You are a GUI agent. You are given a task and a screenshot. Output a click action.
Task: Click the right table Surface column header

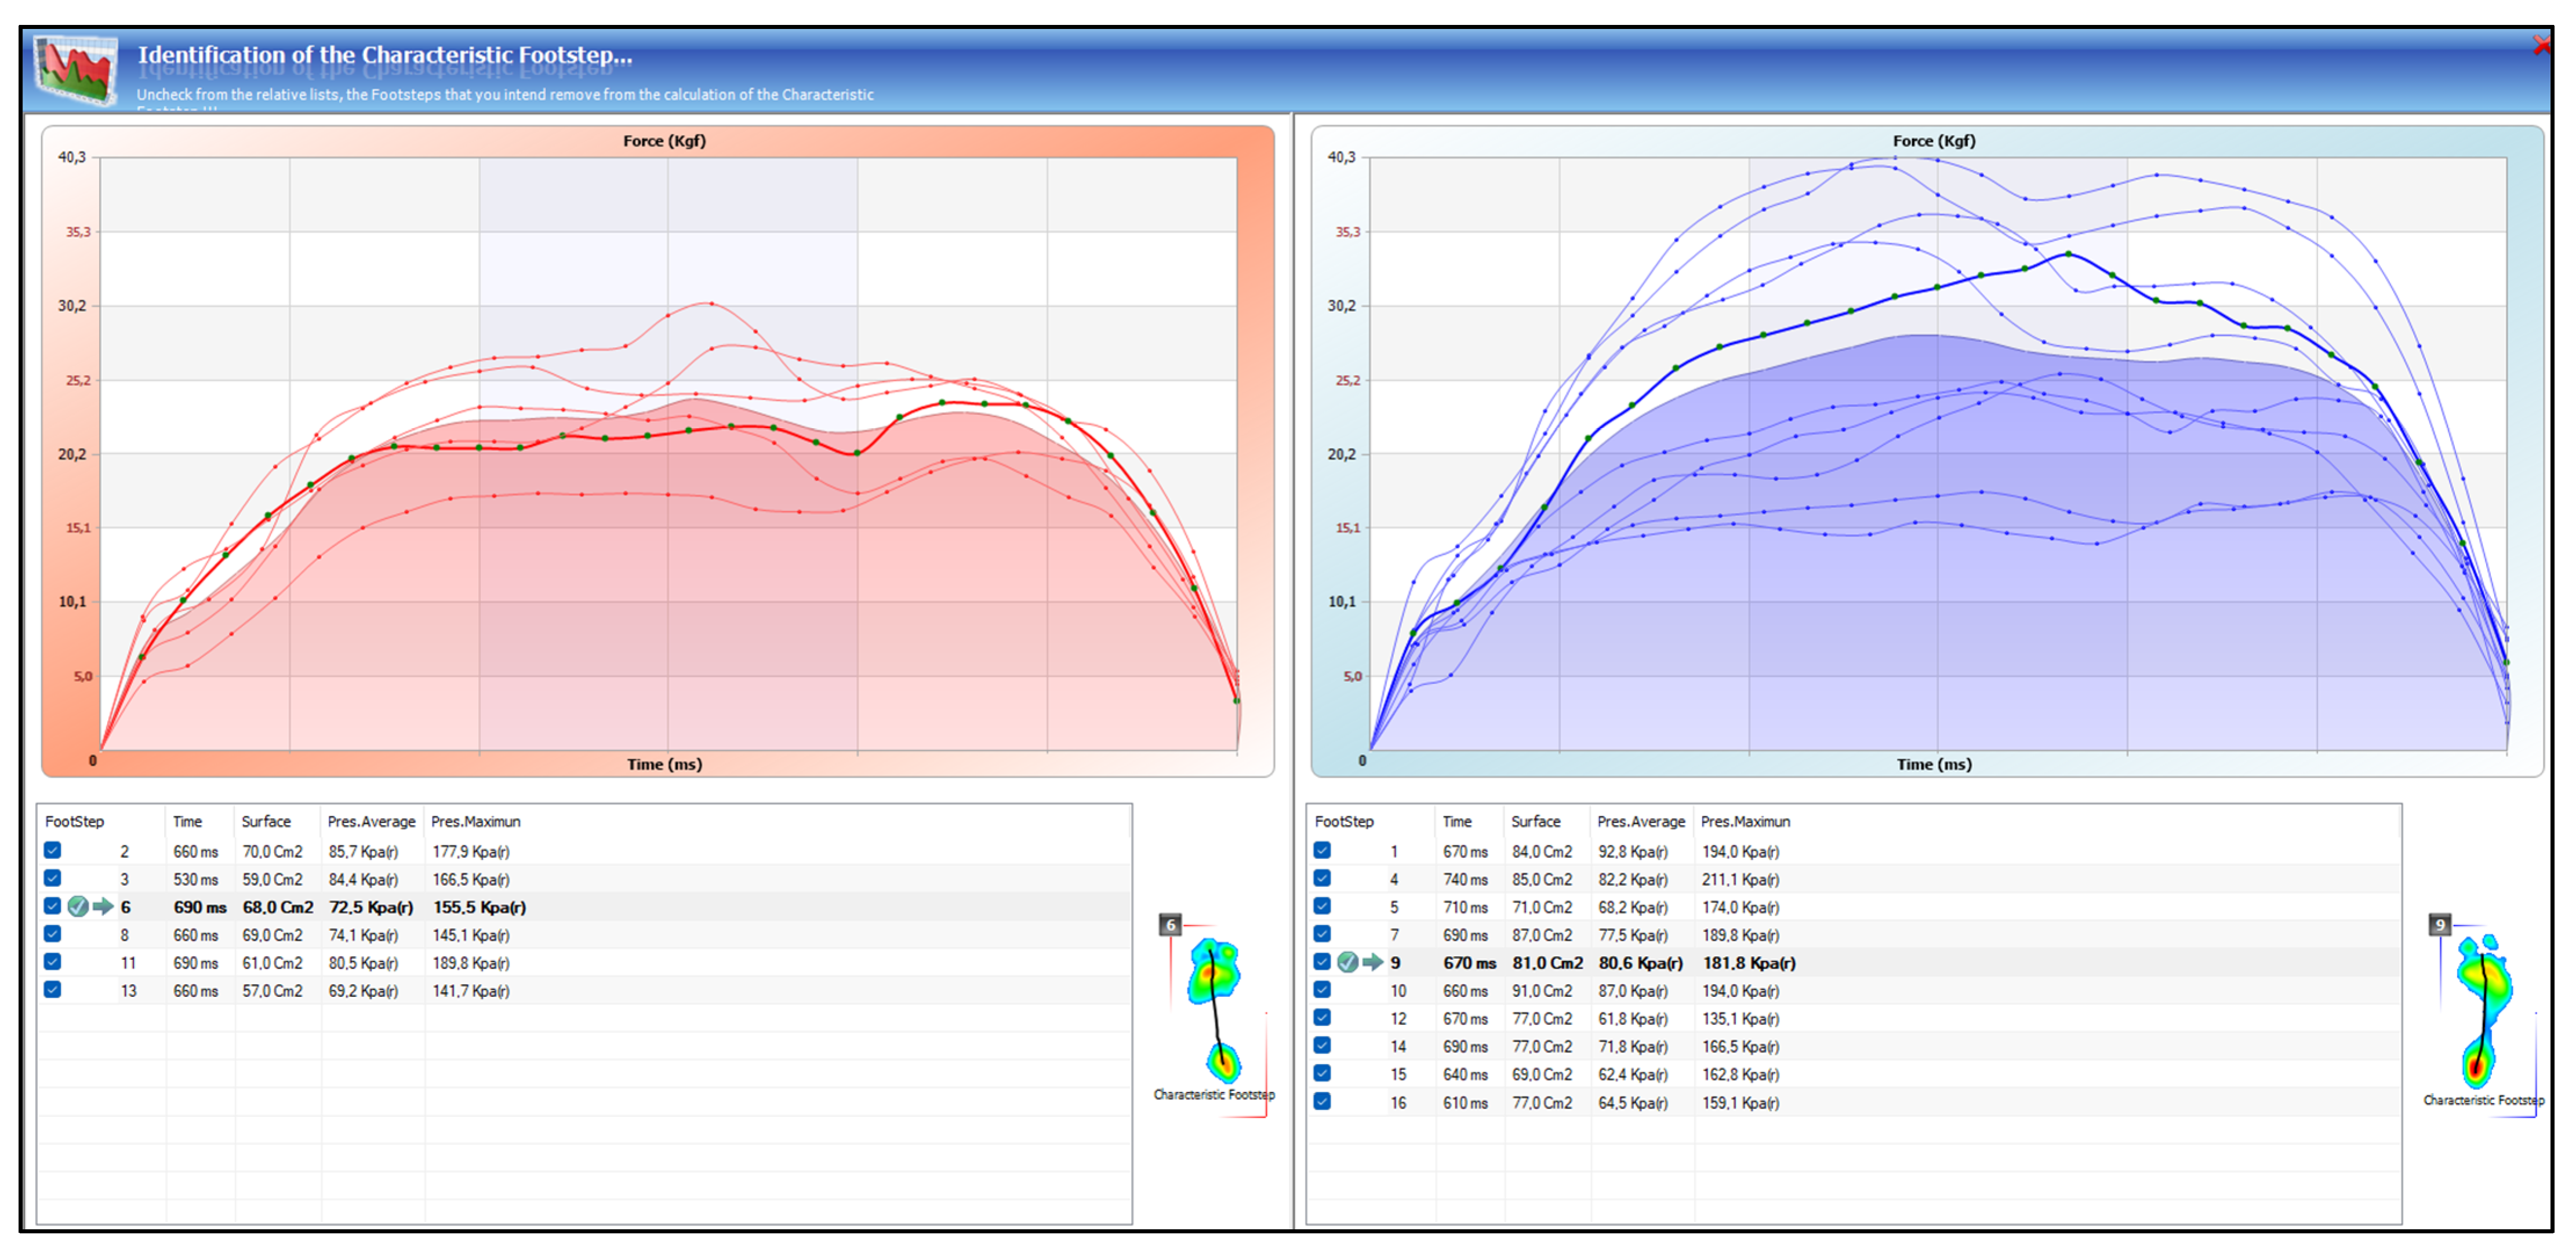(1536, 822)
